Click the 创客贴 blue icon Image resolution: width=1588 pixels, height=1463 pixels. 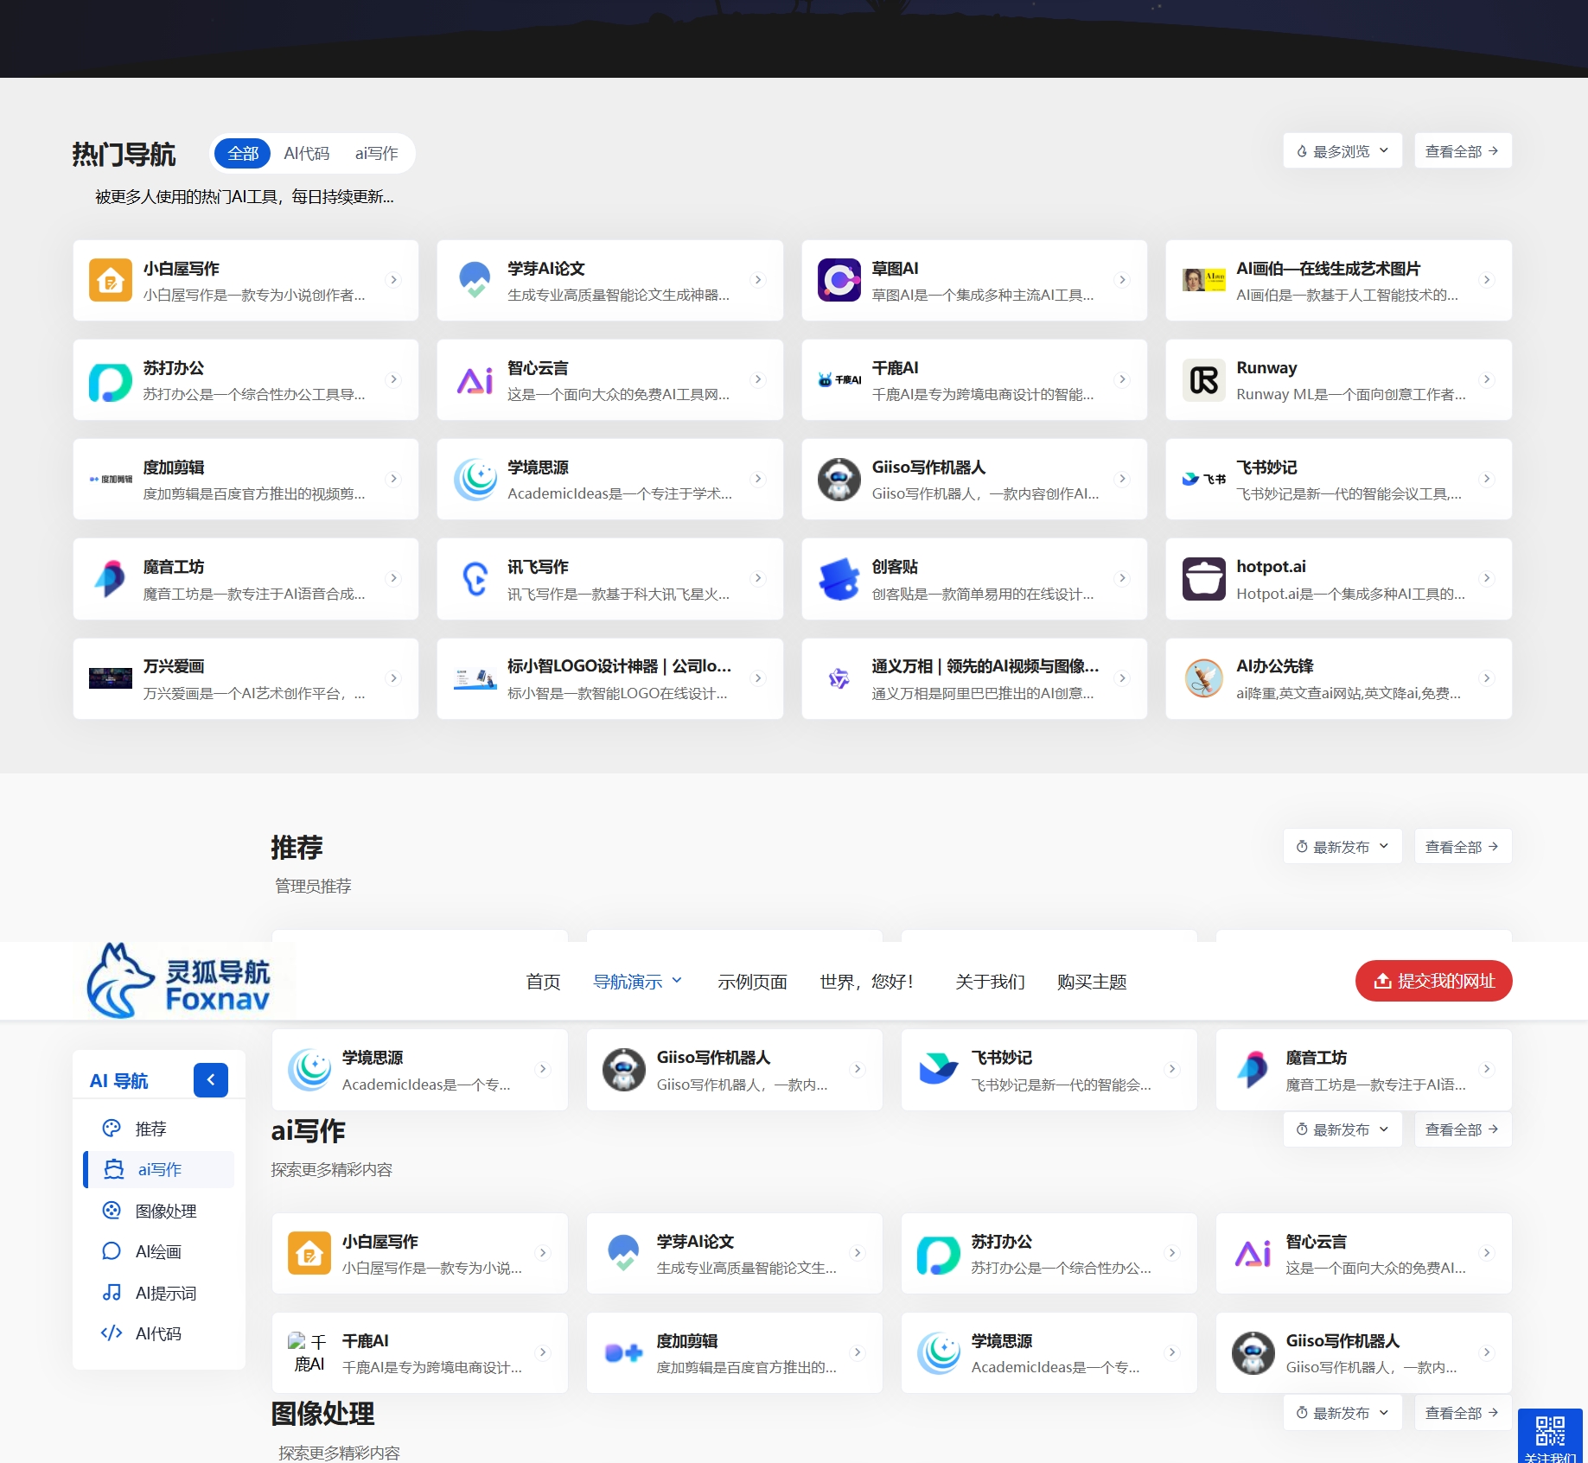(x=839, y=579)
